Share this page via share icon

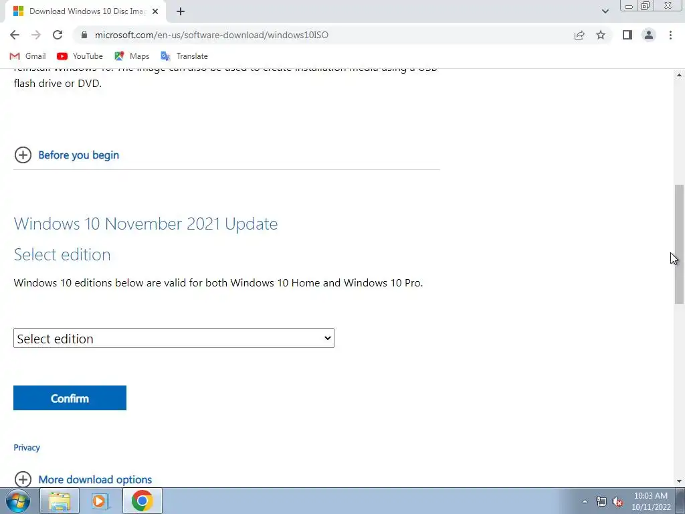pos(579,35)
